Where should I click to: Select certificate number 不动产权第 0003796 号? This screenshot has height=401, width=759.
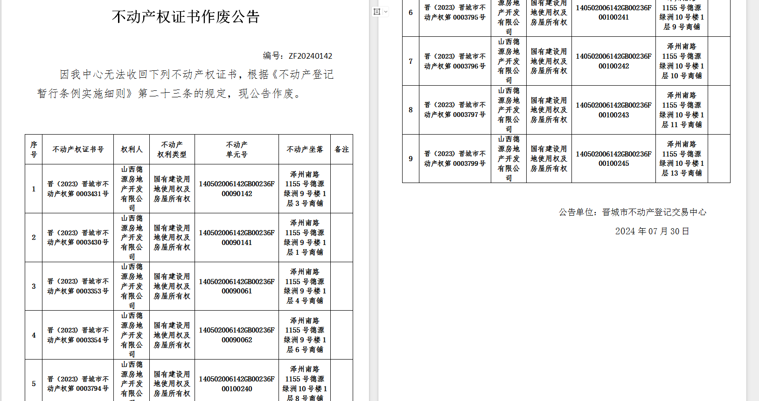455,66
